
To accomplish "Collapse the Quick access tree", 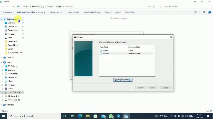I will click(x=1, y=19).
